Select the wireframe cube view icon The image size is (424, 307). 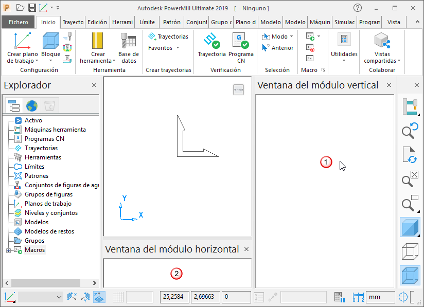[410, 251]
